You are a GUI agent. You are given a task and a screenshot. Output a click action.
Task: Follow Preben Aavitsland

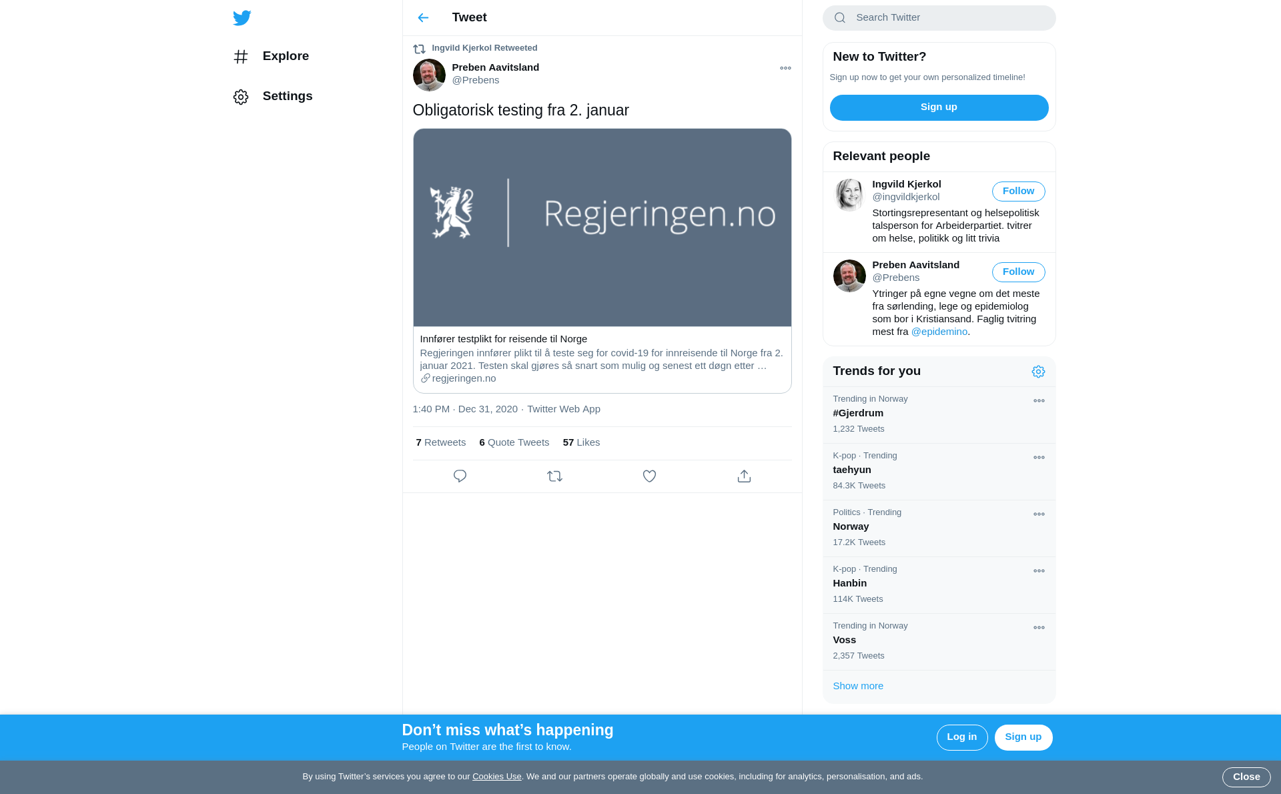1018,272
